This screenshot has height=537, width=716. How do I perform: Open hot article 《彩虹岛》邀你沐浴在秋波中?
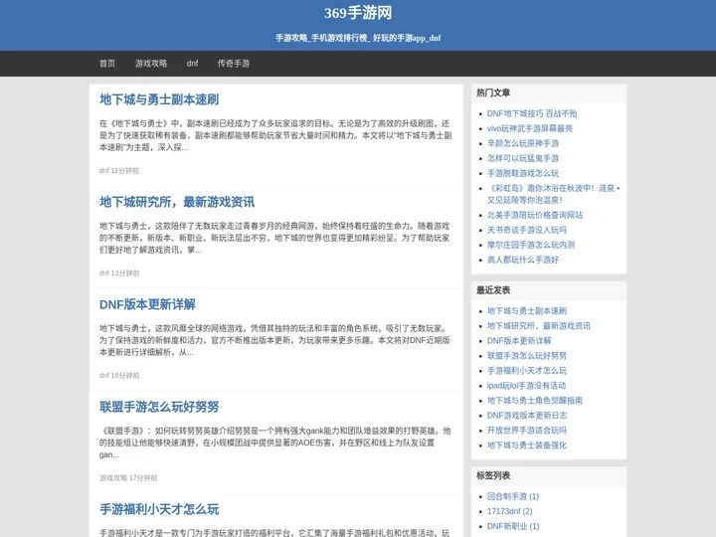click(x=553, y=194)
